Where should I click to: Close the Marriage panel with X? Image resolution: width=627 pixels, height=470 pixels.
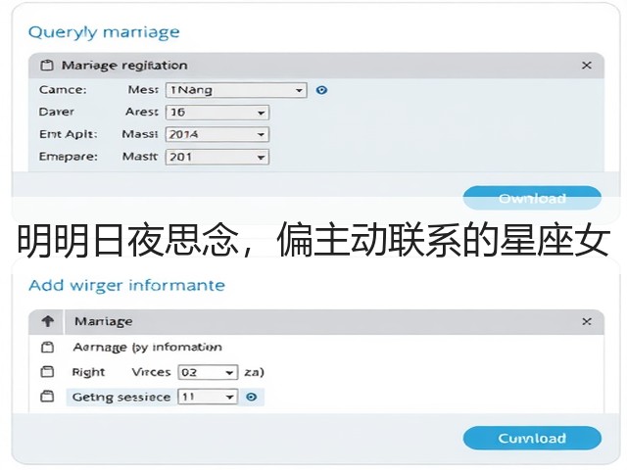click(x=587, y=321)
